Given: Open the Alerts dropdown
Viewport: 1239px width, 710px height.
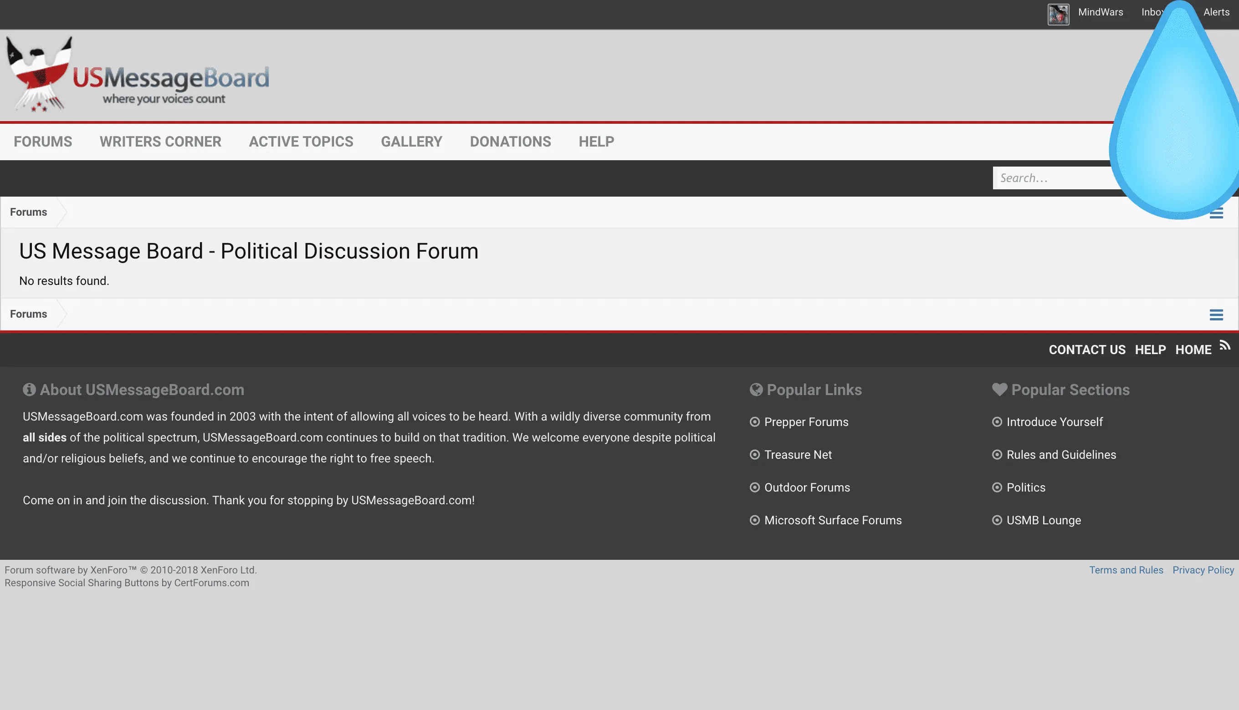Looking at the screenshot, I should (x=1216, y=12).
